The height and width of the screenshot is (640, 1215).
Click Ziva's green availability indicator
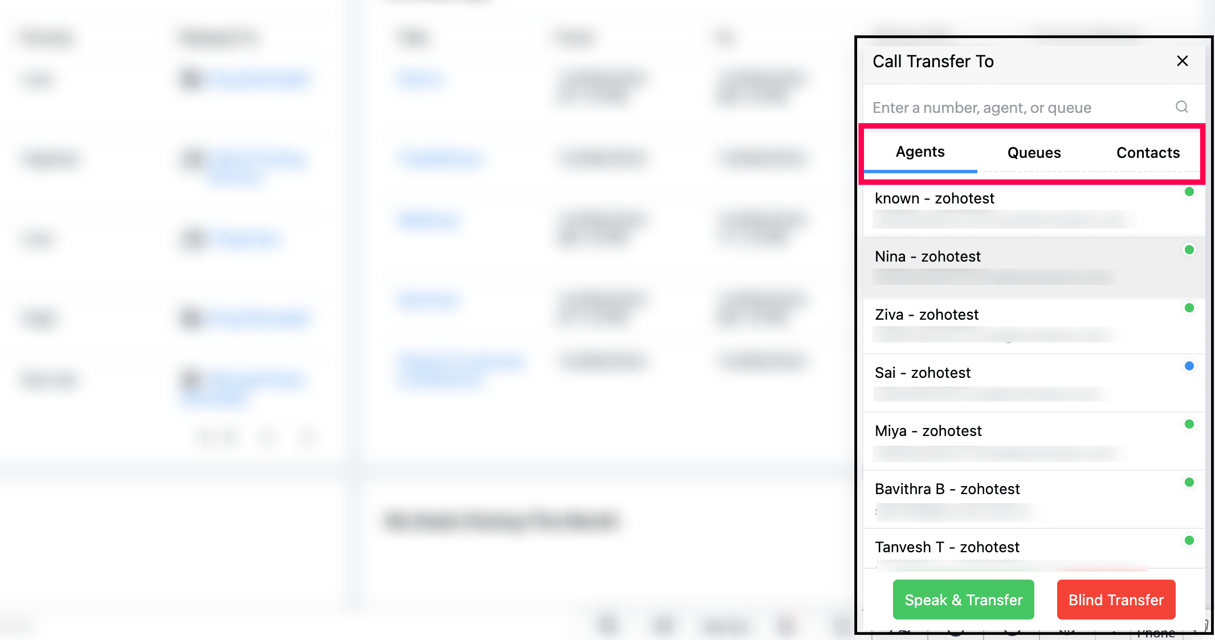click(x=1189, y=308)
